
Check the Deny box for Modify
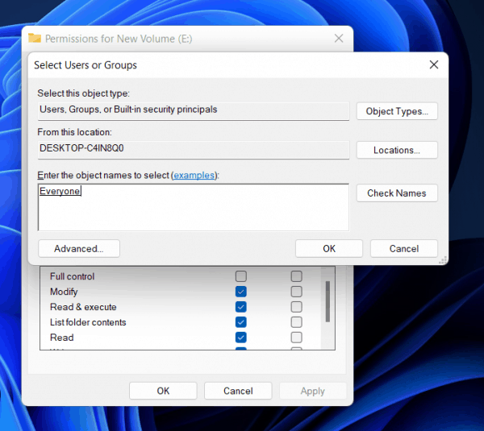(296, 292)
